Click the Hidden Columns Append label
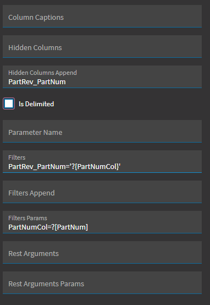 coord(42,73)
